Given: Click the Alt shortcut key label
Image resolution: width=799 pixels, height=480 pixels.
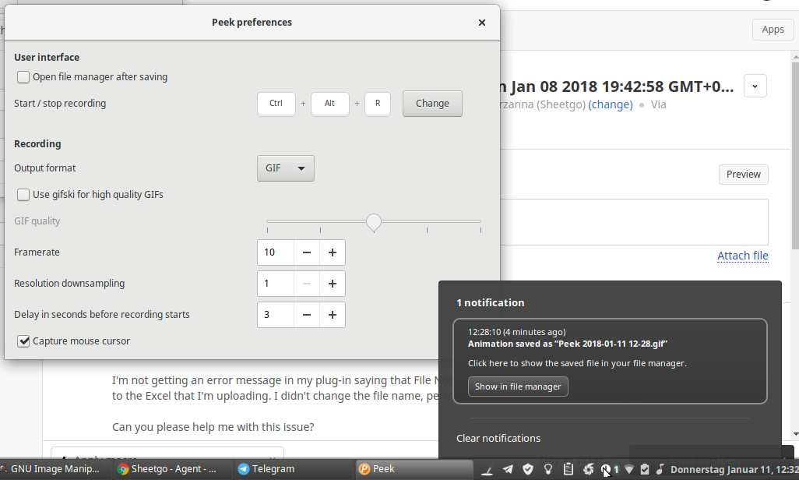Looking at the screenshot, I should 329,104.
